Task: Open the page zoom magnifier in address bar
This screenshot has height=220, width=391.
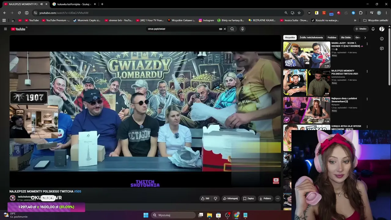Action: tap(286, 13)
